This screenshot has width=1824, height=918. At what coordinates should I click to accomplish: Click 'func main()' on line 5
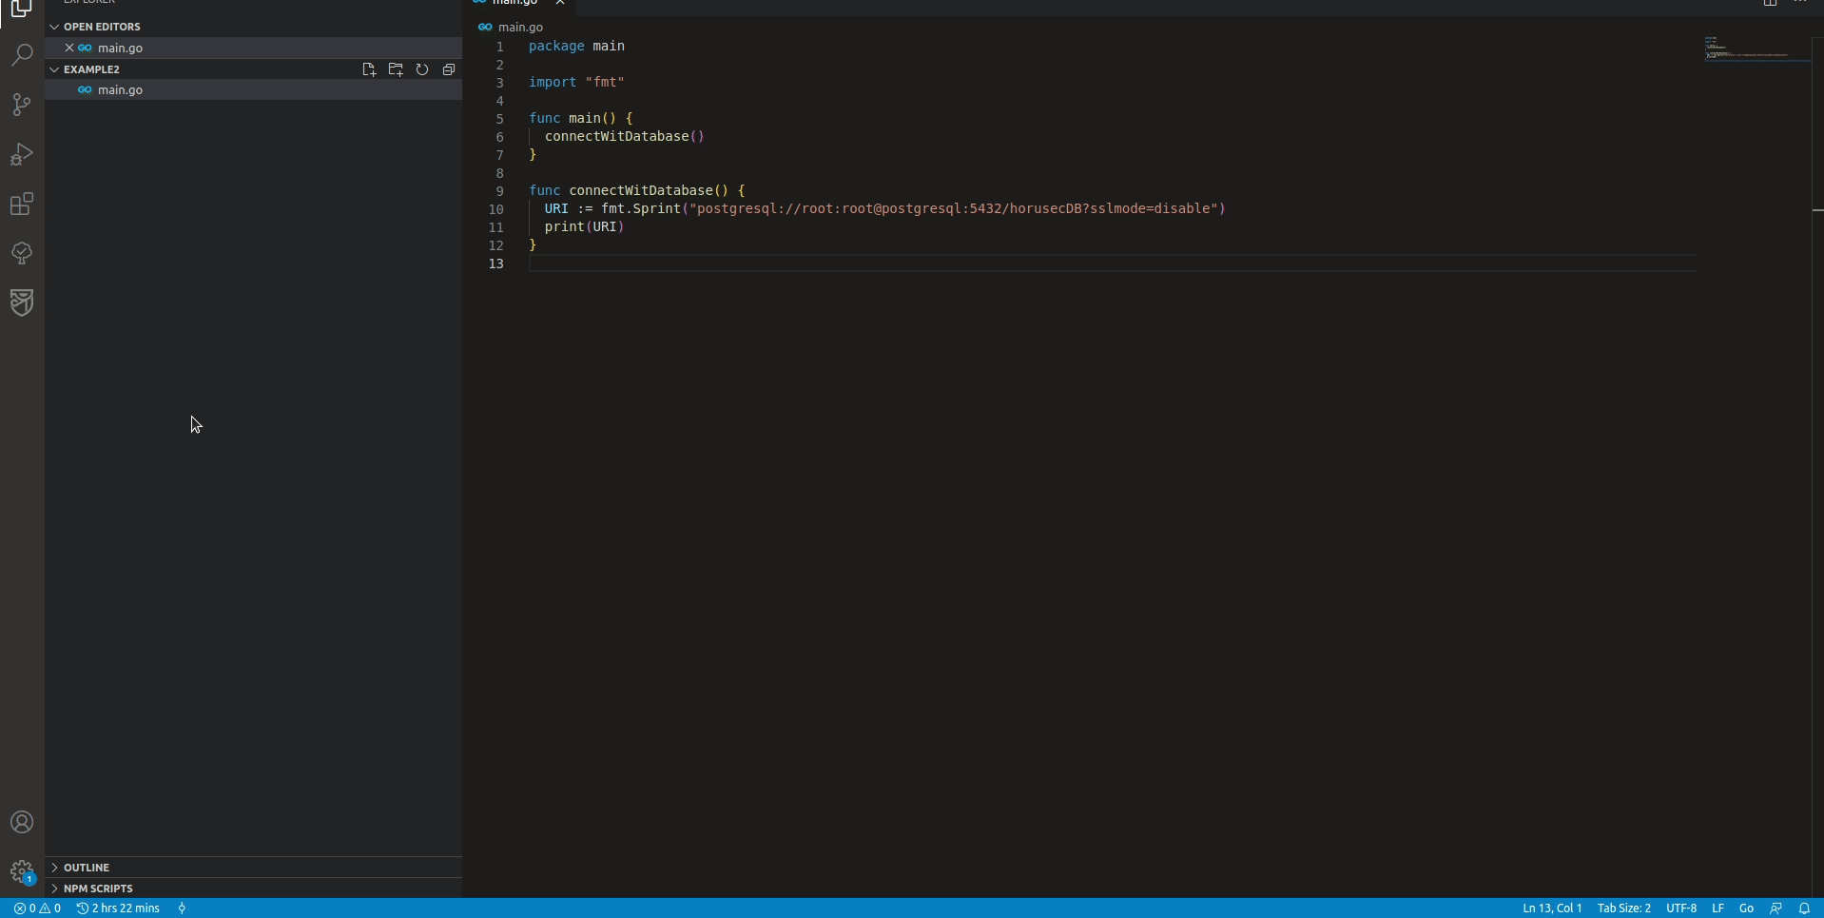[x=572, y=118]
